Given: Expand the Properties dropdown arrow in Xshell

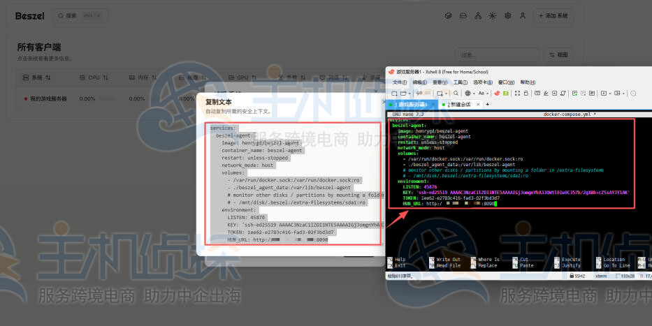Looking at the screenshot, I should (x=446, y=94).
